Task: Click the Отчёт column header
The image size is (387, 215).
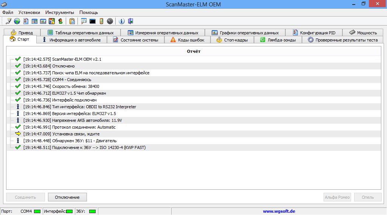Action: [193, 51]
